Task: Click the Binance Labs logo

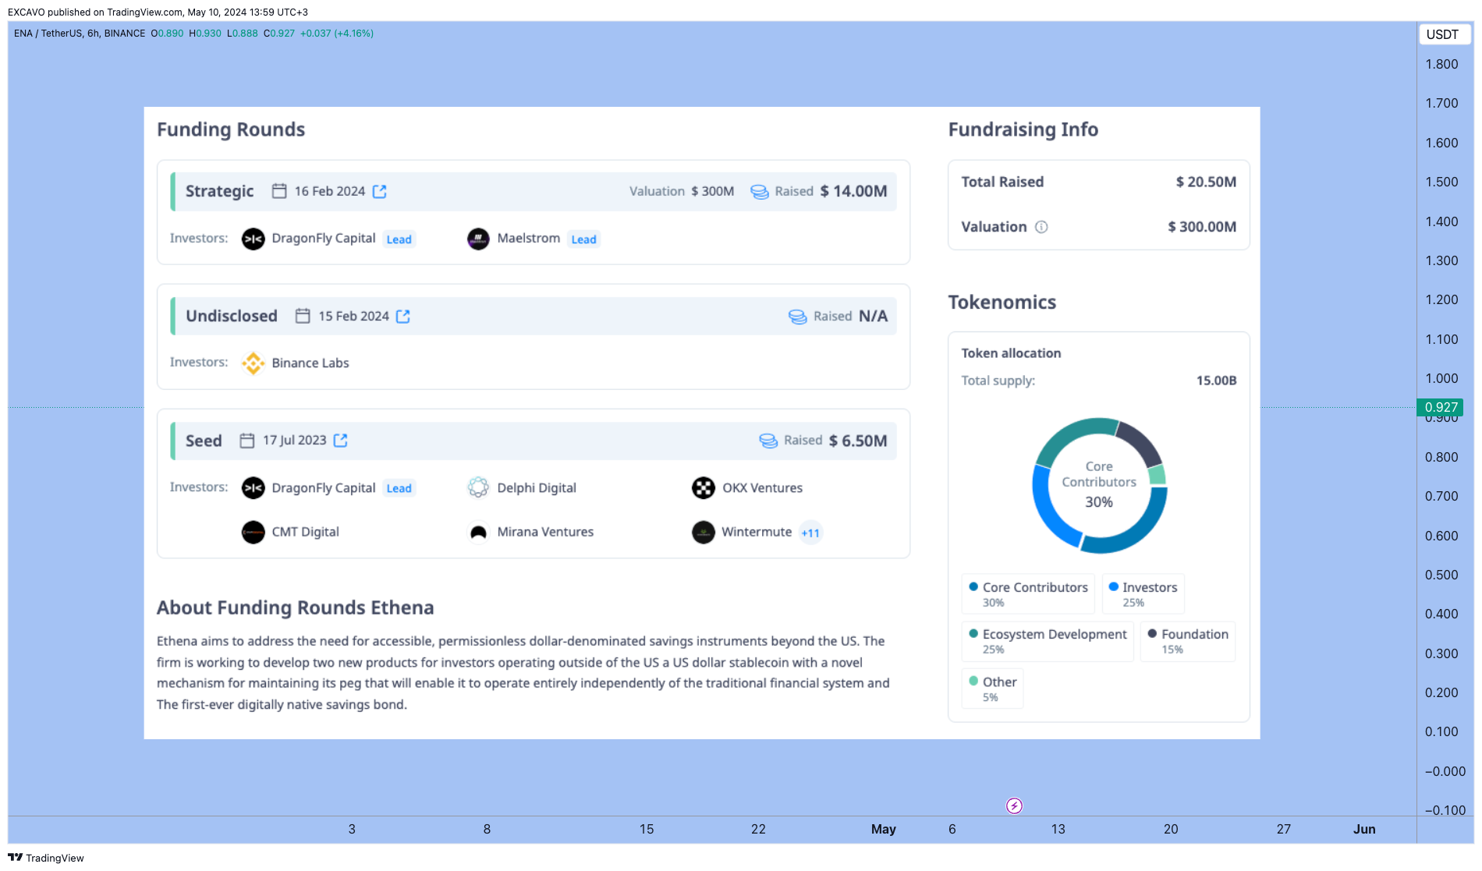Action: coord(253,363)
